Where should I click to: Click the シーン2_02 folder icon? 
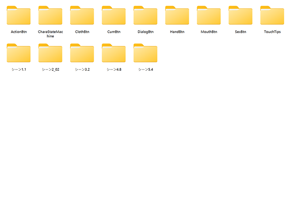pos(50,53)
